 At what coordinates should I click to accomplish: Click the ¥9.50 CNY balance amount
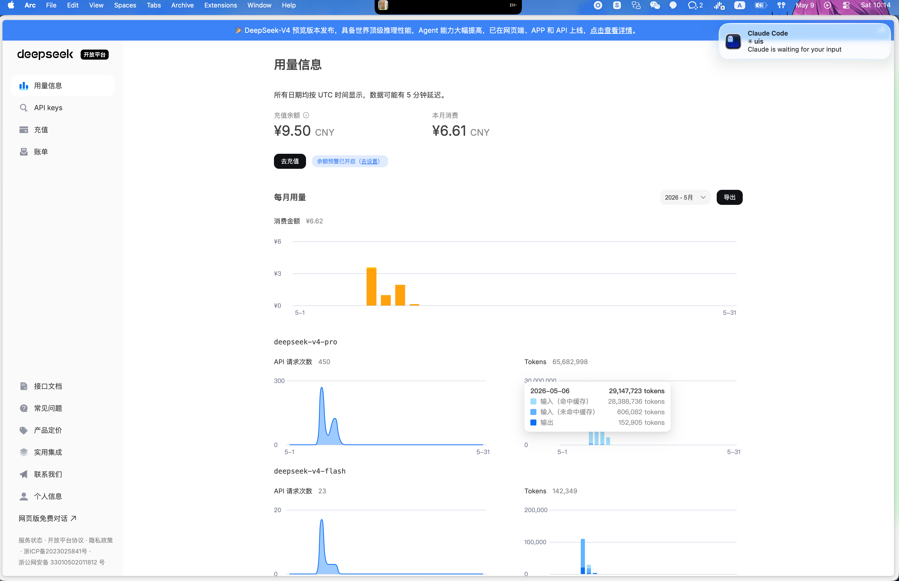(x=304, y=131)
